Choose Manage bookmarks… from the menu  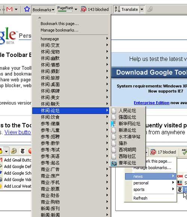pos(59,30)
